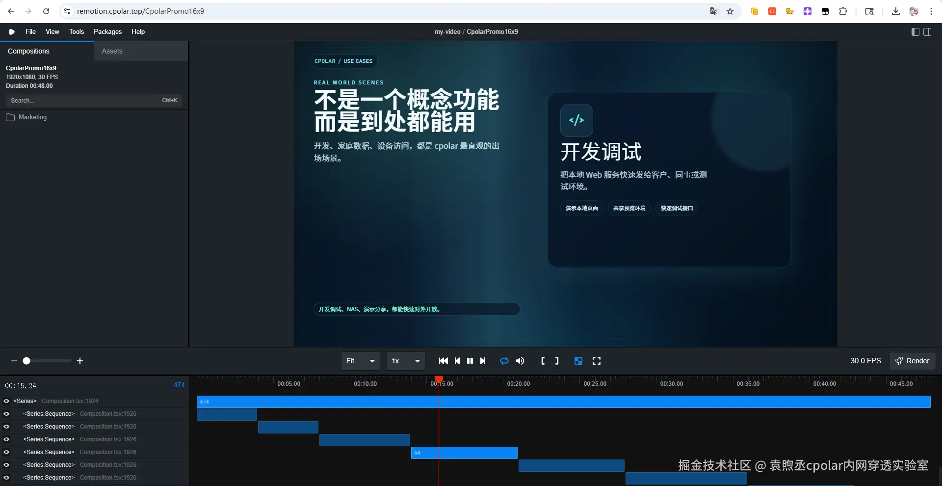The height and width of the screenshot is (486, 942).
Task: Set the in mark bracket
Action: click(543, 361)
